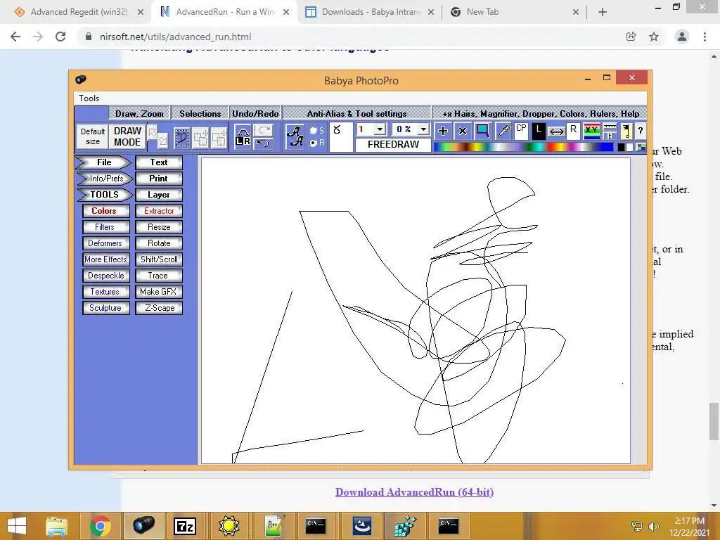Open the Tools menu
The image size is (720, 540).
pos(89,98)
